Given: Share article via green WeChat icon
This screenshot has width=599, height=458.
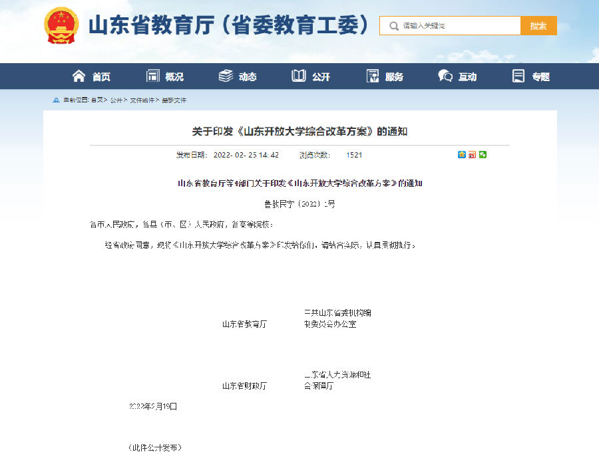Looking at the screenshot, I should point(483,155).
